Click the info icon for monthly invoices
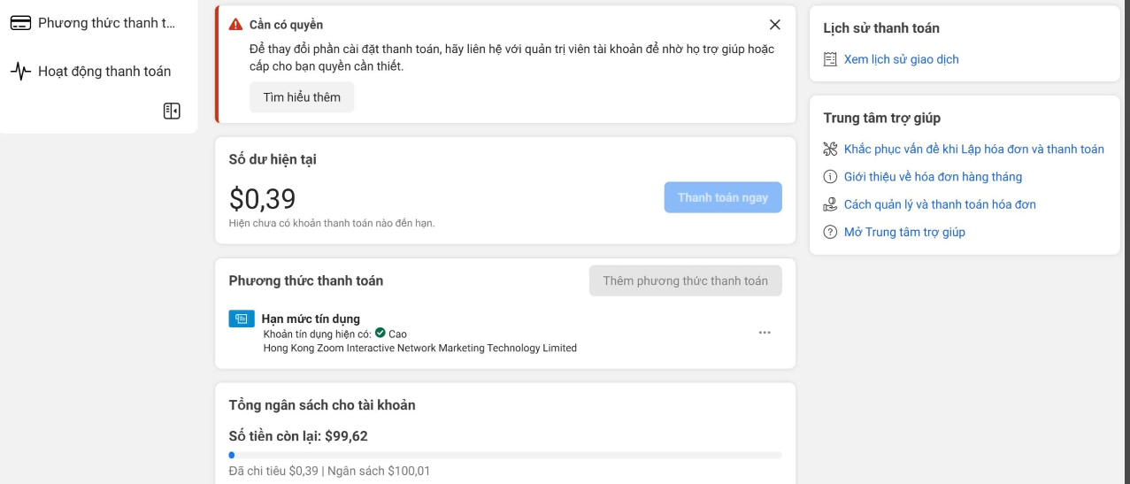Image resolution: width=1130 pixels, height=484 pixels. 830,176
